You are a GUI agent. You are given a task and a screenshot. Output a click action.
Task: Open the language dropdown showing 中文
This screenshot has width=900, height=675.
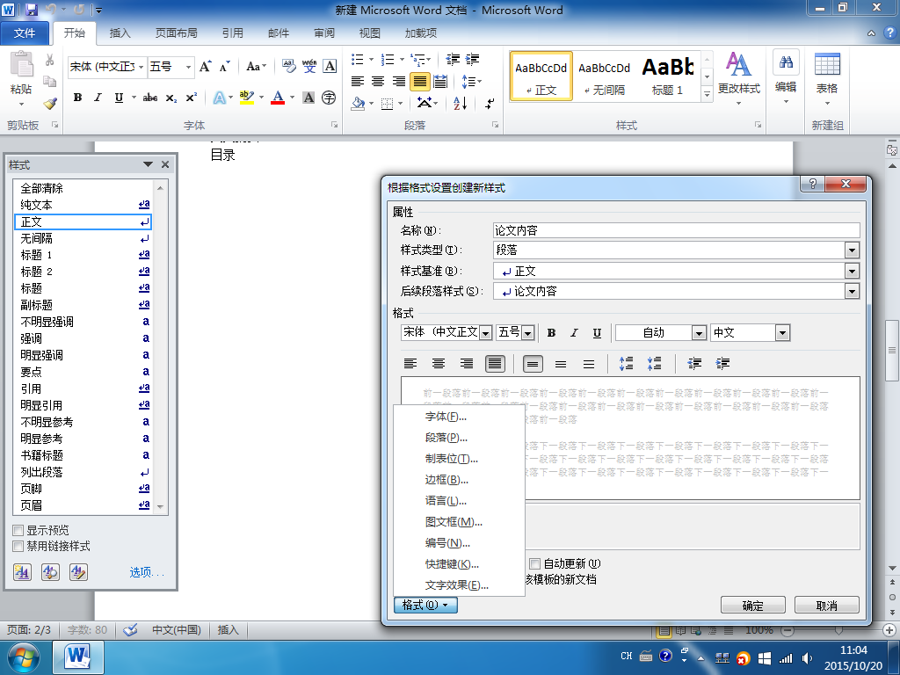coord(782,333)
